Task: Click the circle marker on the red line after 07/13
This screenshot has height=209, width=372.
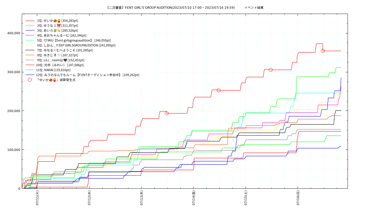Action: coord(167,113)
